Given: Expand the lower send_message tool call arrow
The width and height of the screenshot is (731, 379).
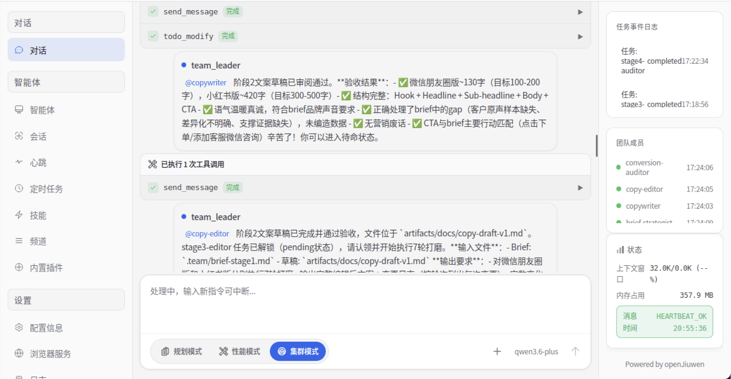Looking at the screenshot, I should pyautogui.click(x=580, y=188).
